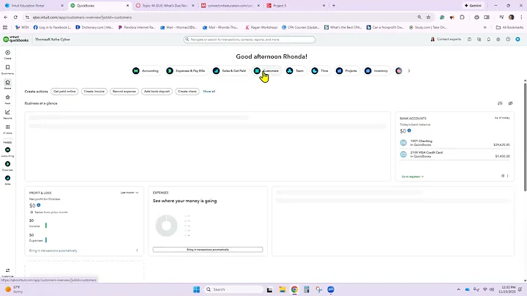Click Record expense action

click(124, 92)
